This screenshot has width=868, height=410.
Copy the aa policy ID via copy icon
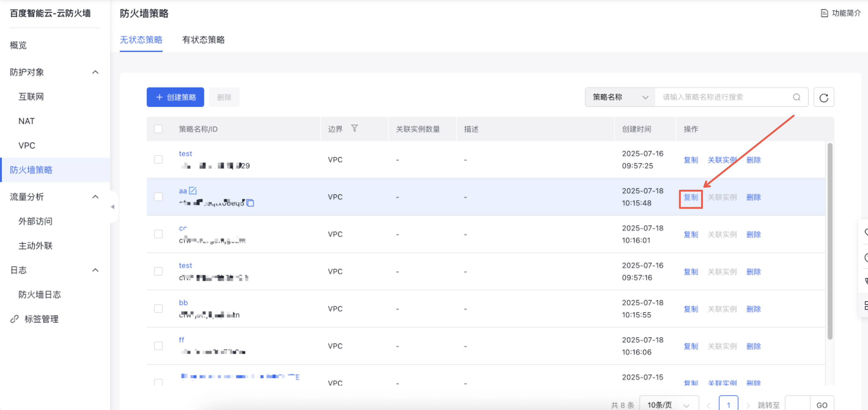250,203
